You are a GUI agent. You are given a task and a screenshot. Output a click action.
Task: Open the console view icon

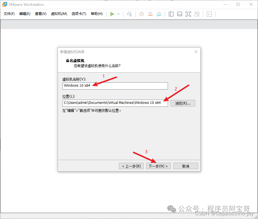click(x=209, y=14)
